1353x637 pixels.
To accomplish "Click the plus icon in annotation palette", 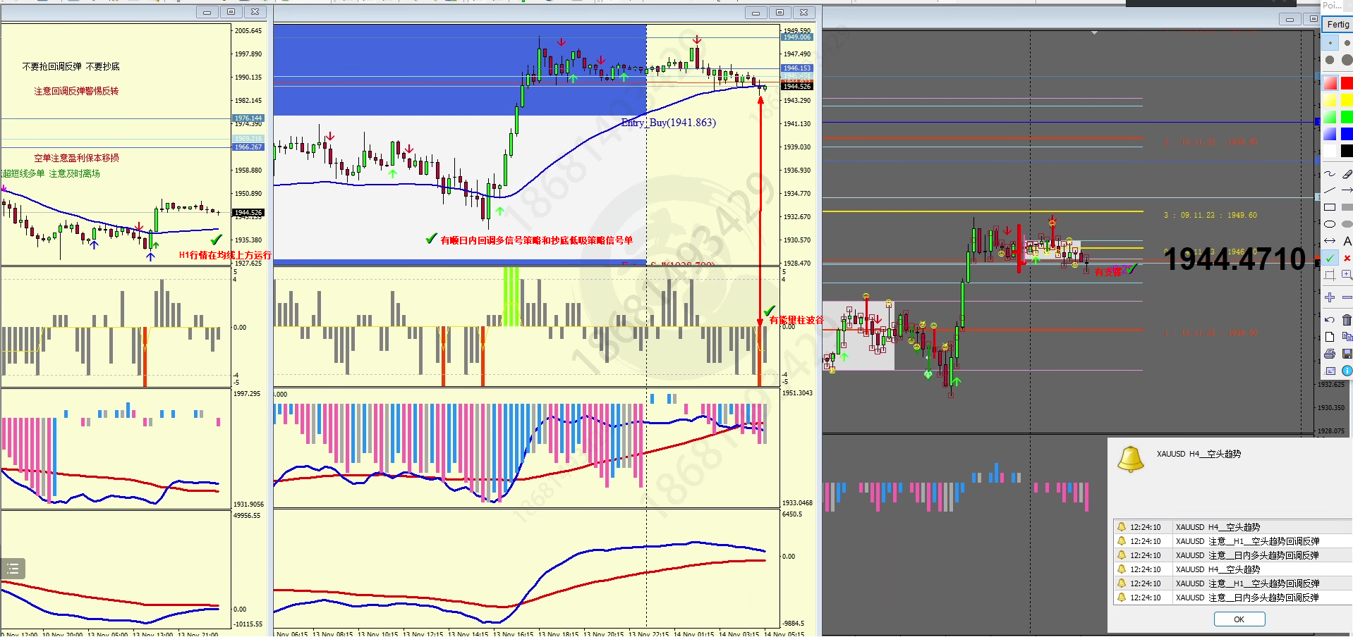I will click(1330, 297).
